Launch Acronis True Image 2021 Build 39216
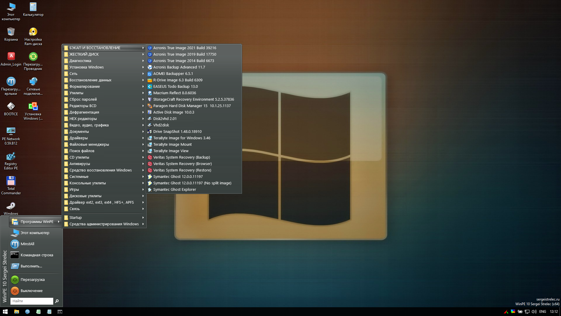This screenshot has width=561, height=316. (x=185, y=48)
